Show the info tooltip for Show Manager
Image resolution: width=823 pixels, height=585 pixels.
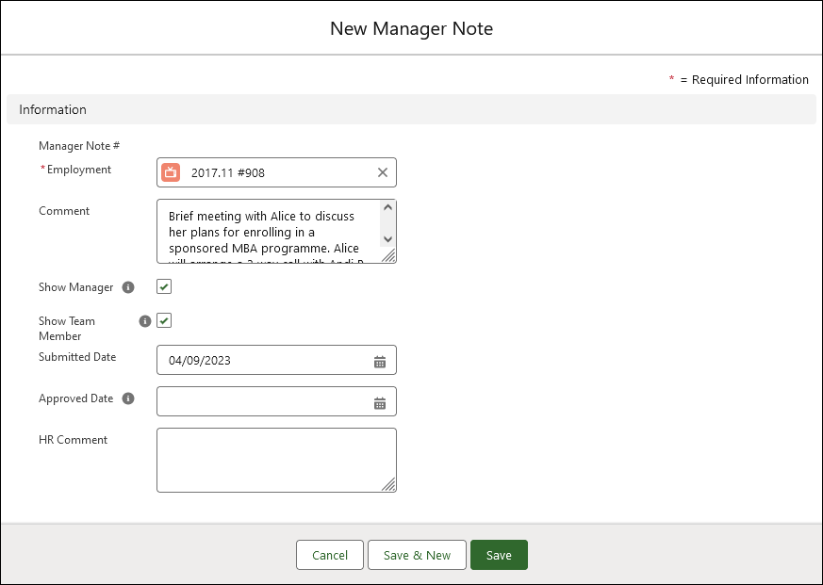click(x=128, y=287)
